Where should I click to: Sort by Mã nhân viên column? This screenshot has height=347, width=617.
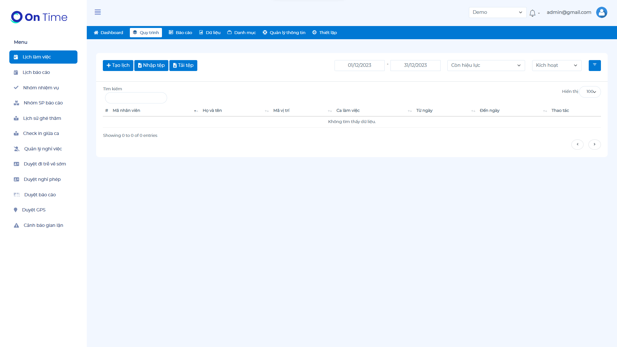[126, 111]
